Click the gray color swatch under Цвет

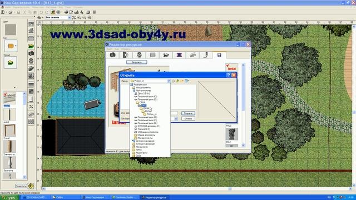pyautogui.click(x=11, y=29)
